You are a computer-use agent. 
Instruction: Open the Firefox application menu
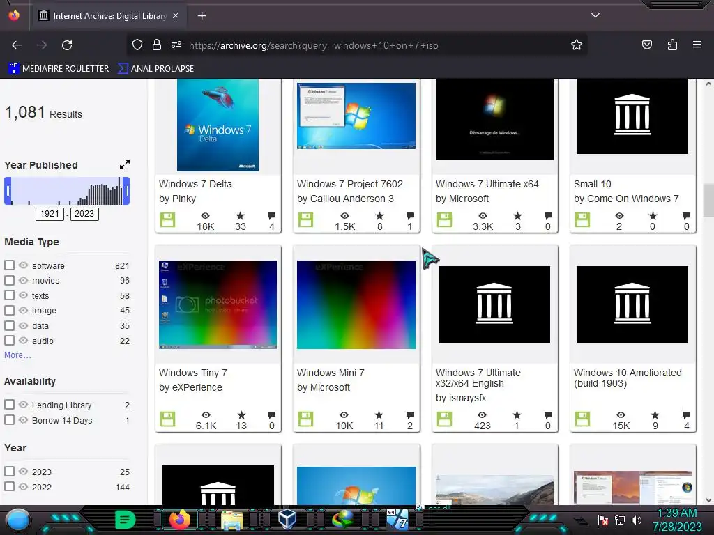697,45
